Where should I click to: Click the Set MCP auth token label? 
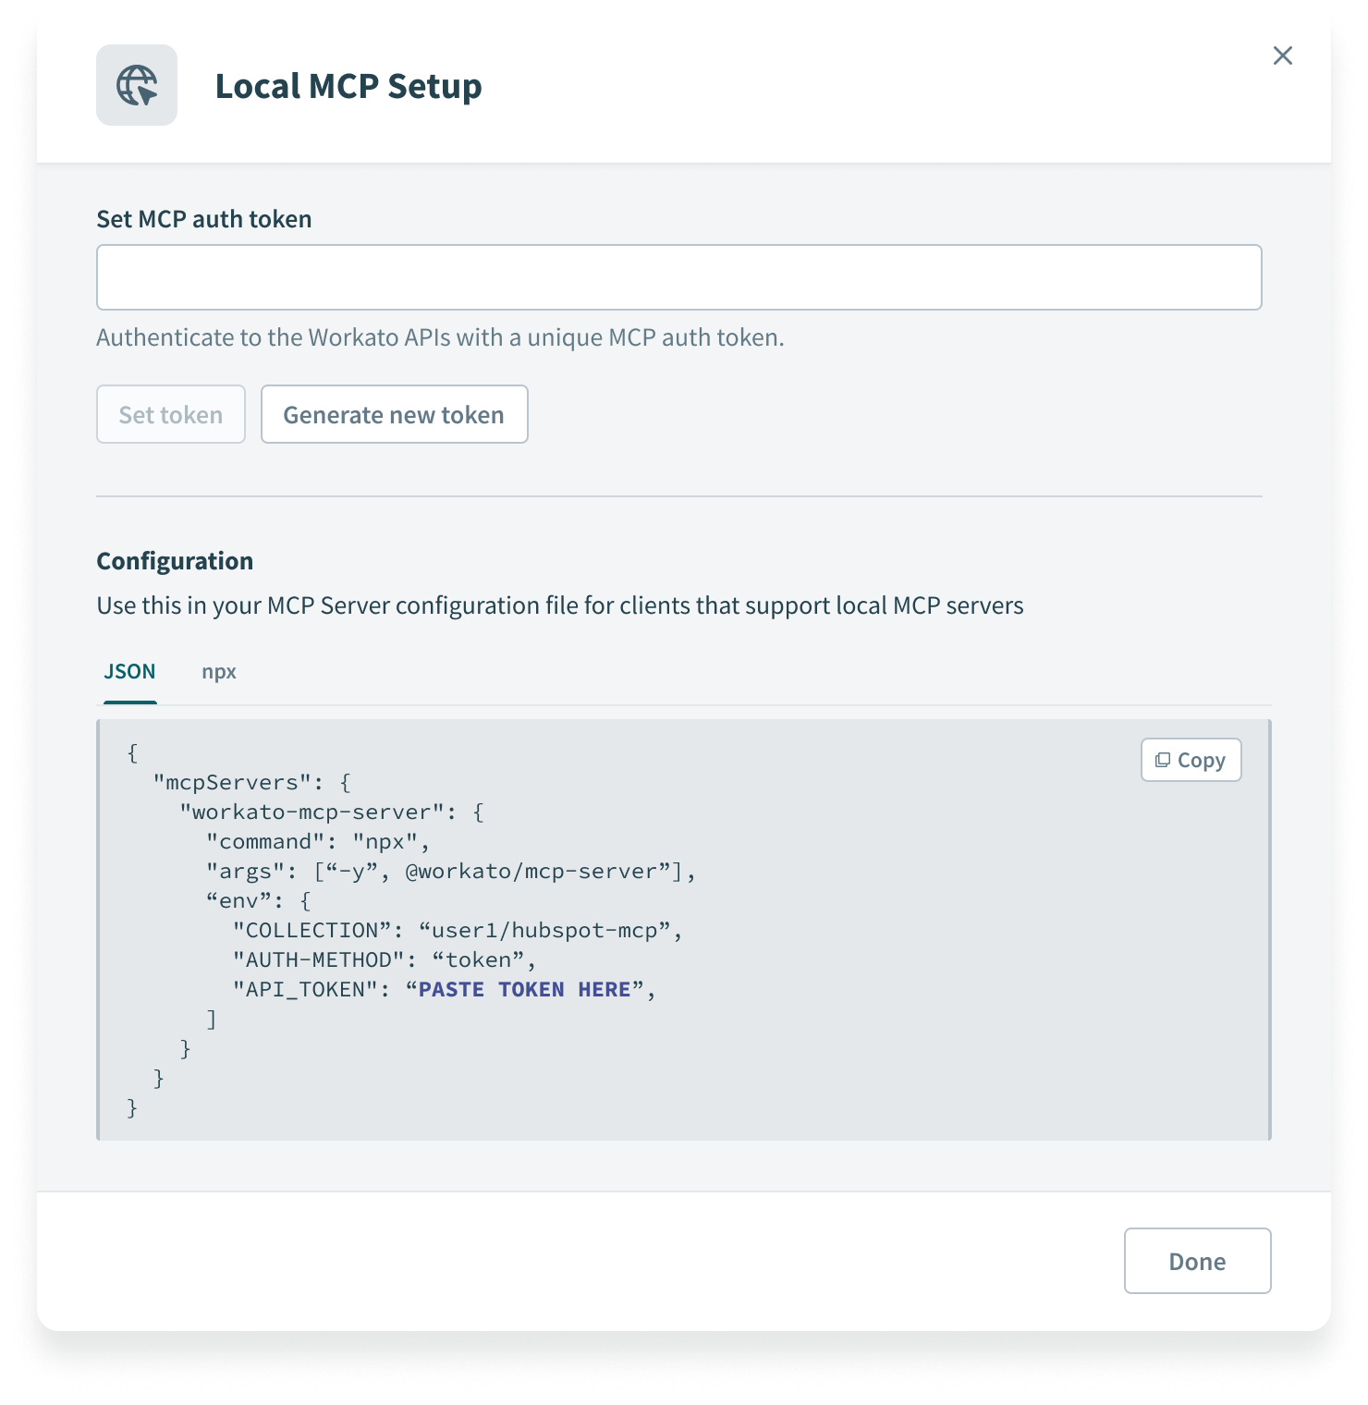click(204, 219)
